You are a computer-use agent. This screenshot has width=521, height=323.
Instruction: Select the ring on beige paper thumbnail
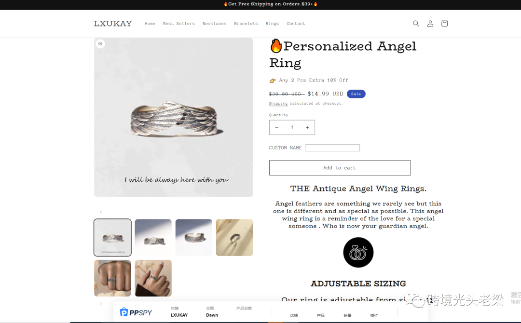coord(234,237)
